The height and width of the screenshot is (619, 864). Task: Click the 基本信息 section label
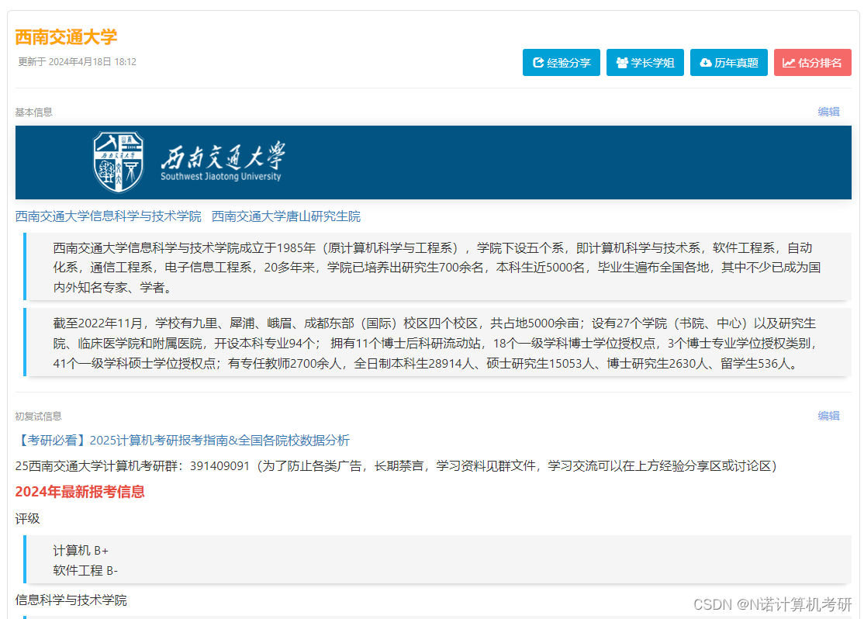point(33,112)
